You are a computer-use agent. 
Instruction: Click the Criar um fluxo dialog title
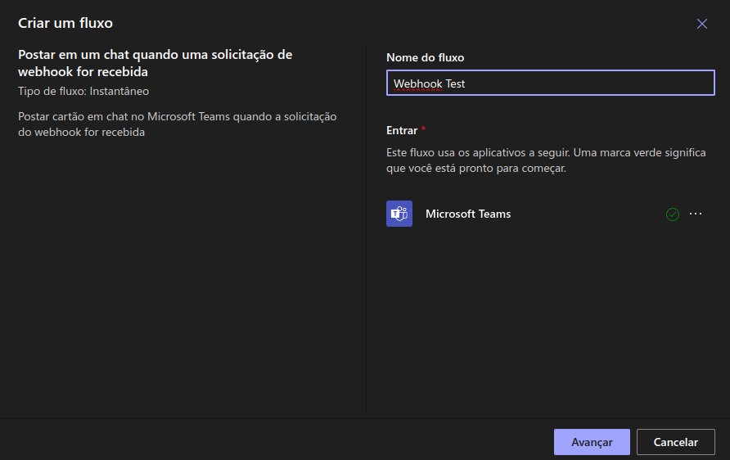tap(65, 23)
